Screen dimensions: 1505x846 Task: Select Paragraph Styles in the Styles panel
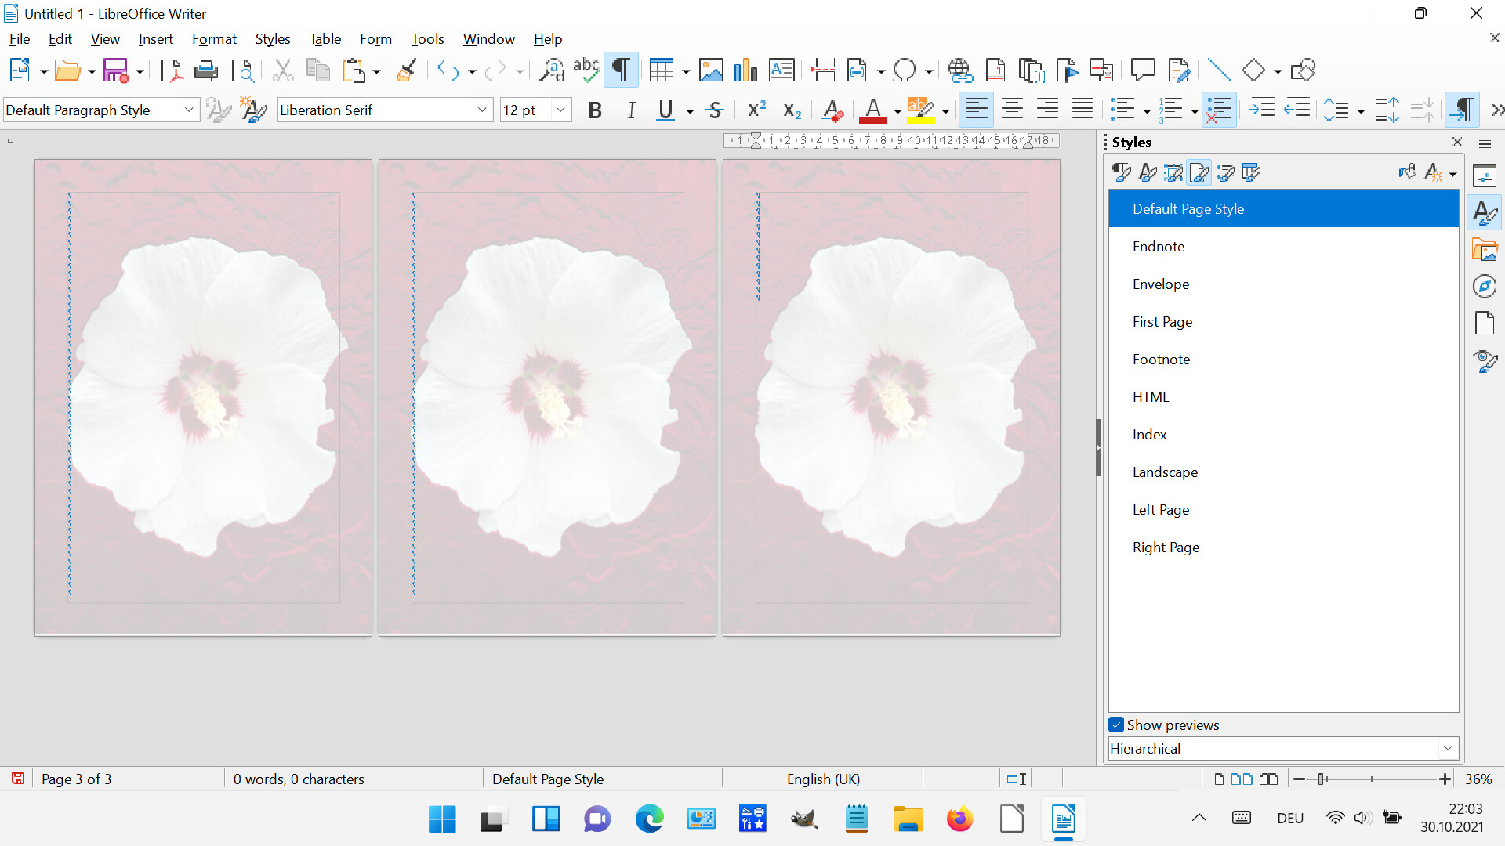coord(1121,172)
